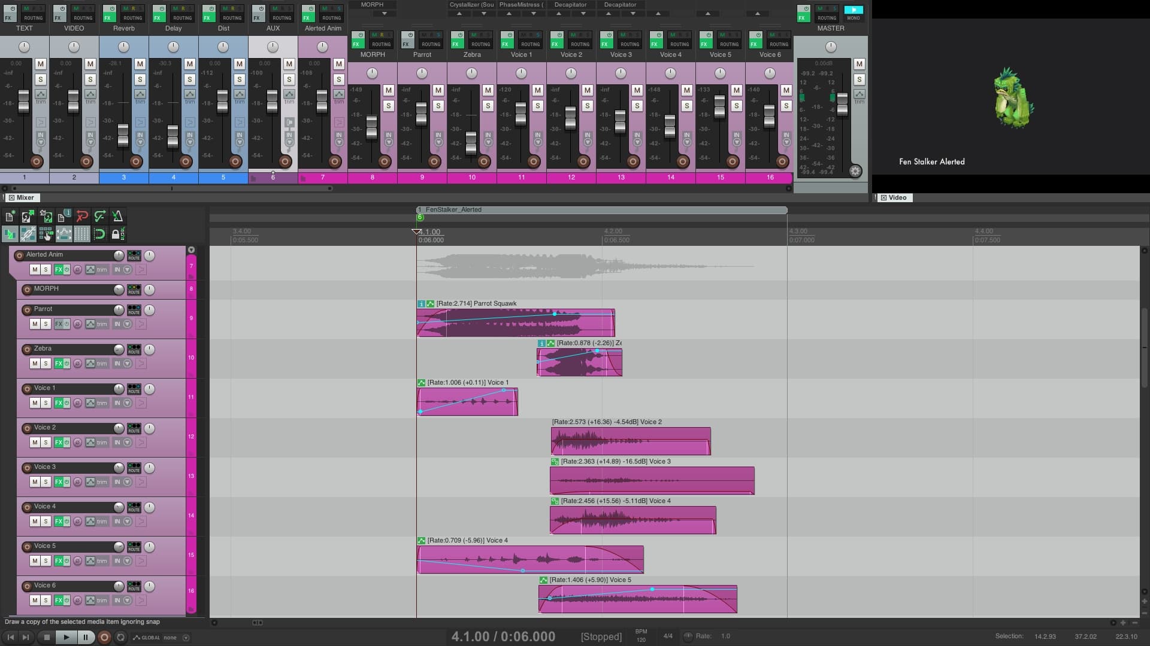Click the Reverb channel volume fader
The image size is (1150, 646).
pos(123,136)
